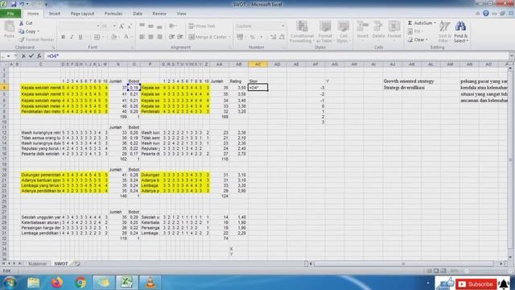Click Increase Decimal icon
Viewport: 515px width, 290px height.
[274, 37]
